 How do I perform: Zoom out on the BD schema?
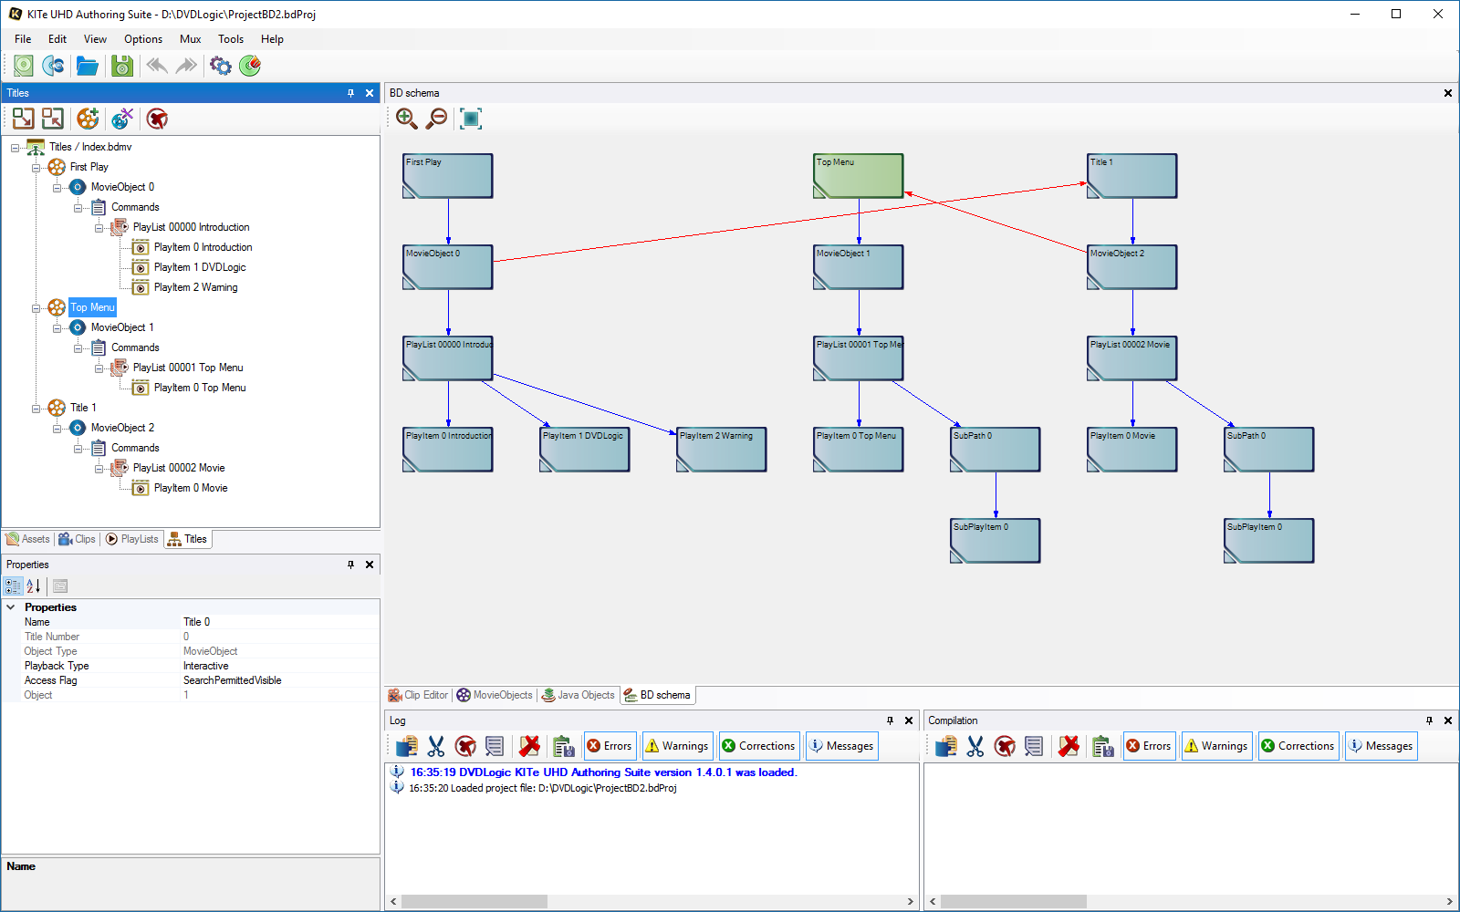pyautogui.click(x=437, y=119)
